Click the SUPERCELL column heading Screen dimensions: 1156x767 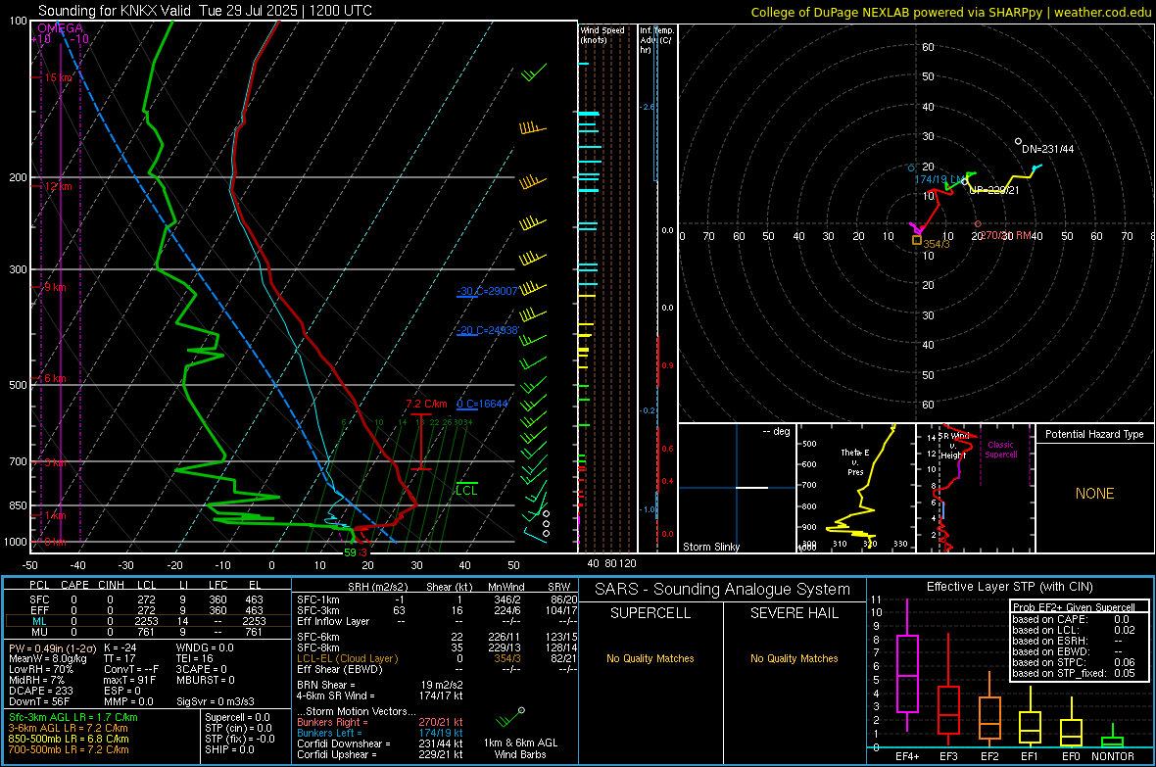click(x=650, y=613)
